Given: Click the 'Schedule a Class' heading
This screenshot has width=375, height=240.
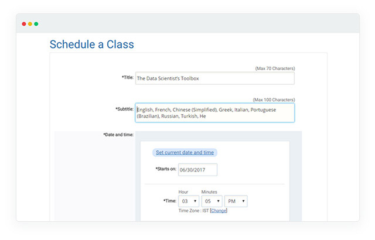Looking at the screenshot, I should (x=91, y=44).
